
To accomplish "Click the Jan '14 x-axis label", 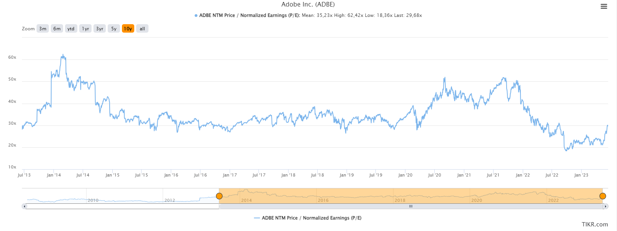I will tap(54, 175).
